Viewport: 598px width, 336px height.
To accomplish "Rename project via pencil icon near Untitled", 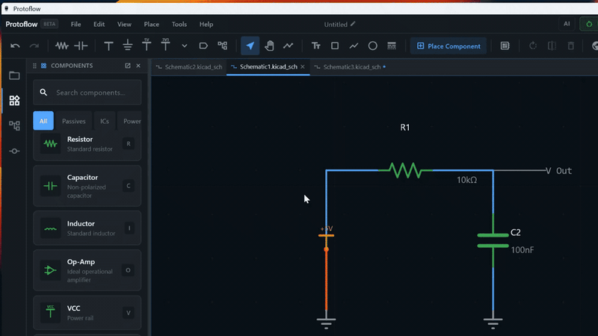I will [x=353, y=24].
